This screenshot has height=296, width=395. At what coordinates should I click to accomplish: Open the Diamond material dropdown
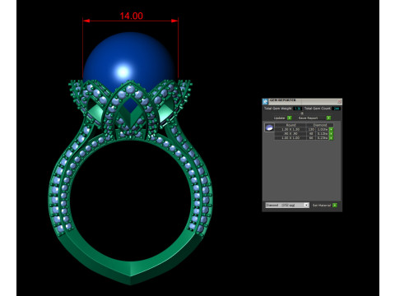click(287, 205)
